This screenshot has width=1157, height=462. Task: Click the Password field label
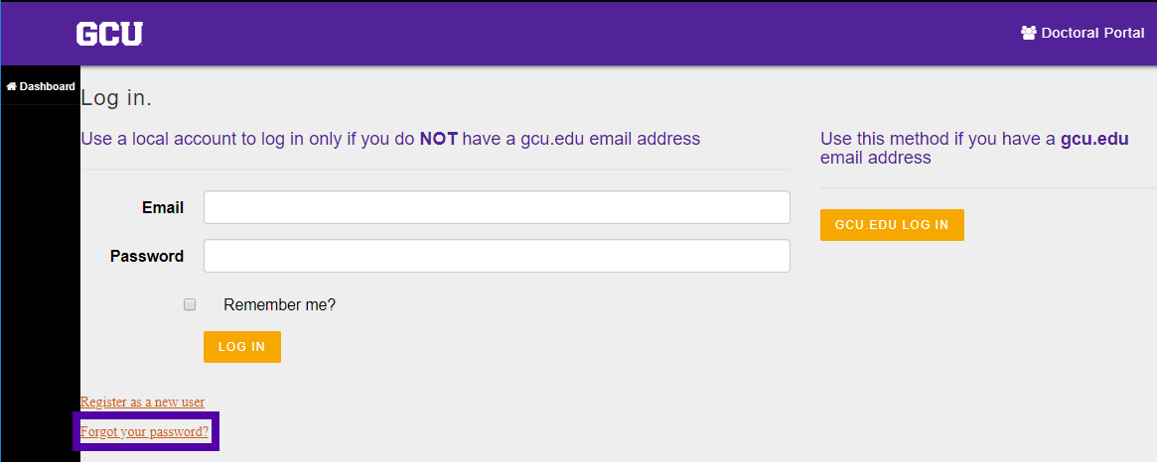click(147, 257)
